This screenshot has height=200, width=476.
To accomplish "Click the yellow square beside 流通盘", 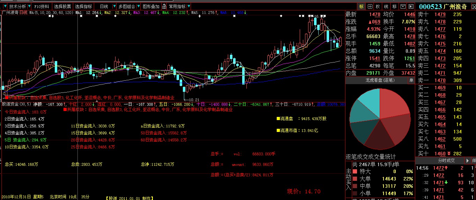I will pyautogui.click(x=278, y=119).
